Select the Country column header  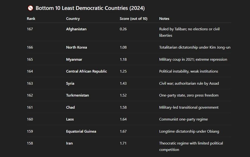pos(73,19)
